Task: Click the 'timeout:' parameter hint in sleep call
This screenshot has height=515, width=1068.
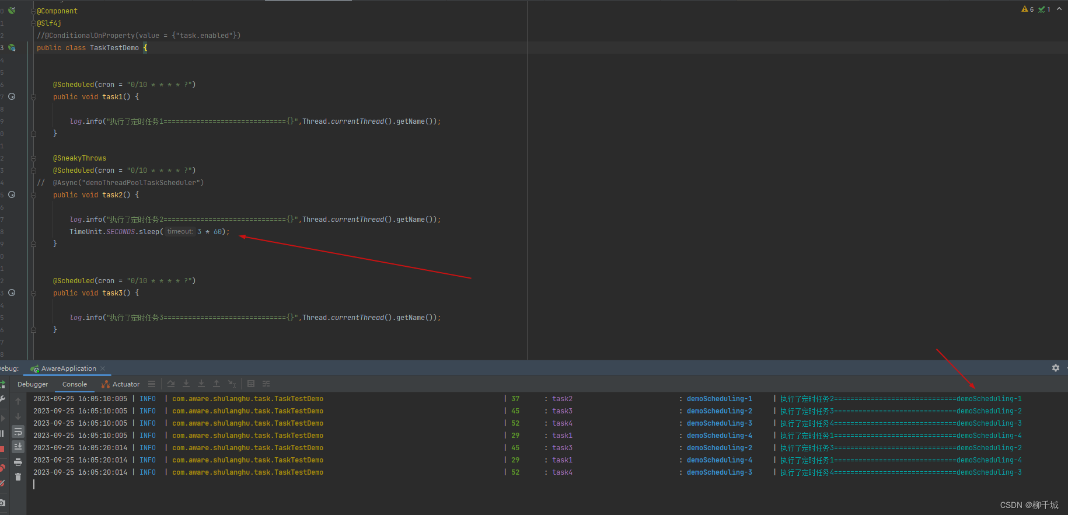Action: click(x=180, y=232)
